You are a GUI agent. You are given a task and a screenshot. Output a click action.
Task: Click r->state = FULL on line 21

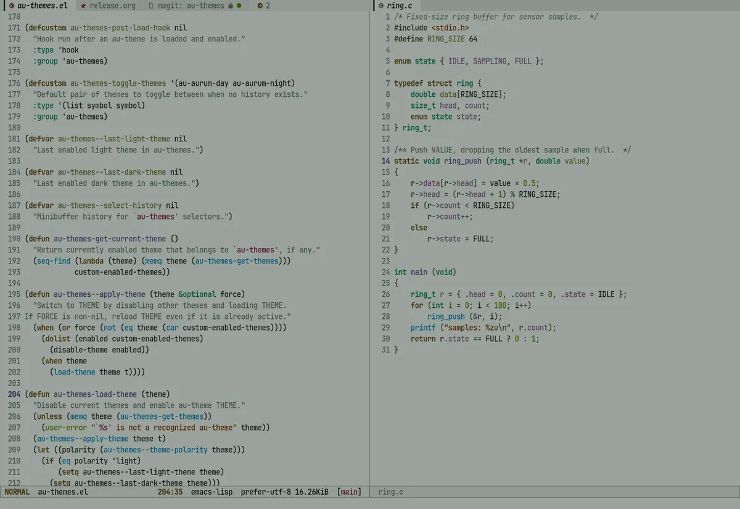click(x=461, y=239)
